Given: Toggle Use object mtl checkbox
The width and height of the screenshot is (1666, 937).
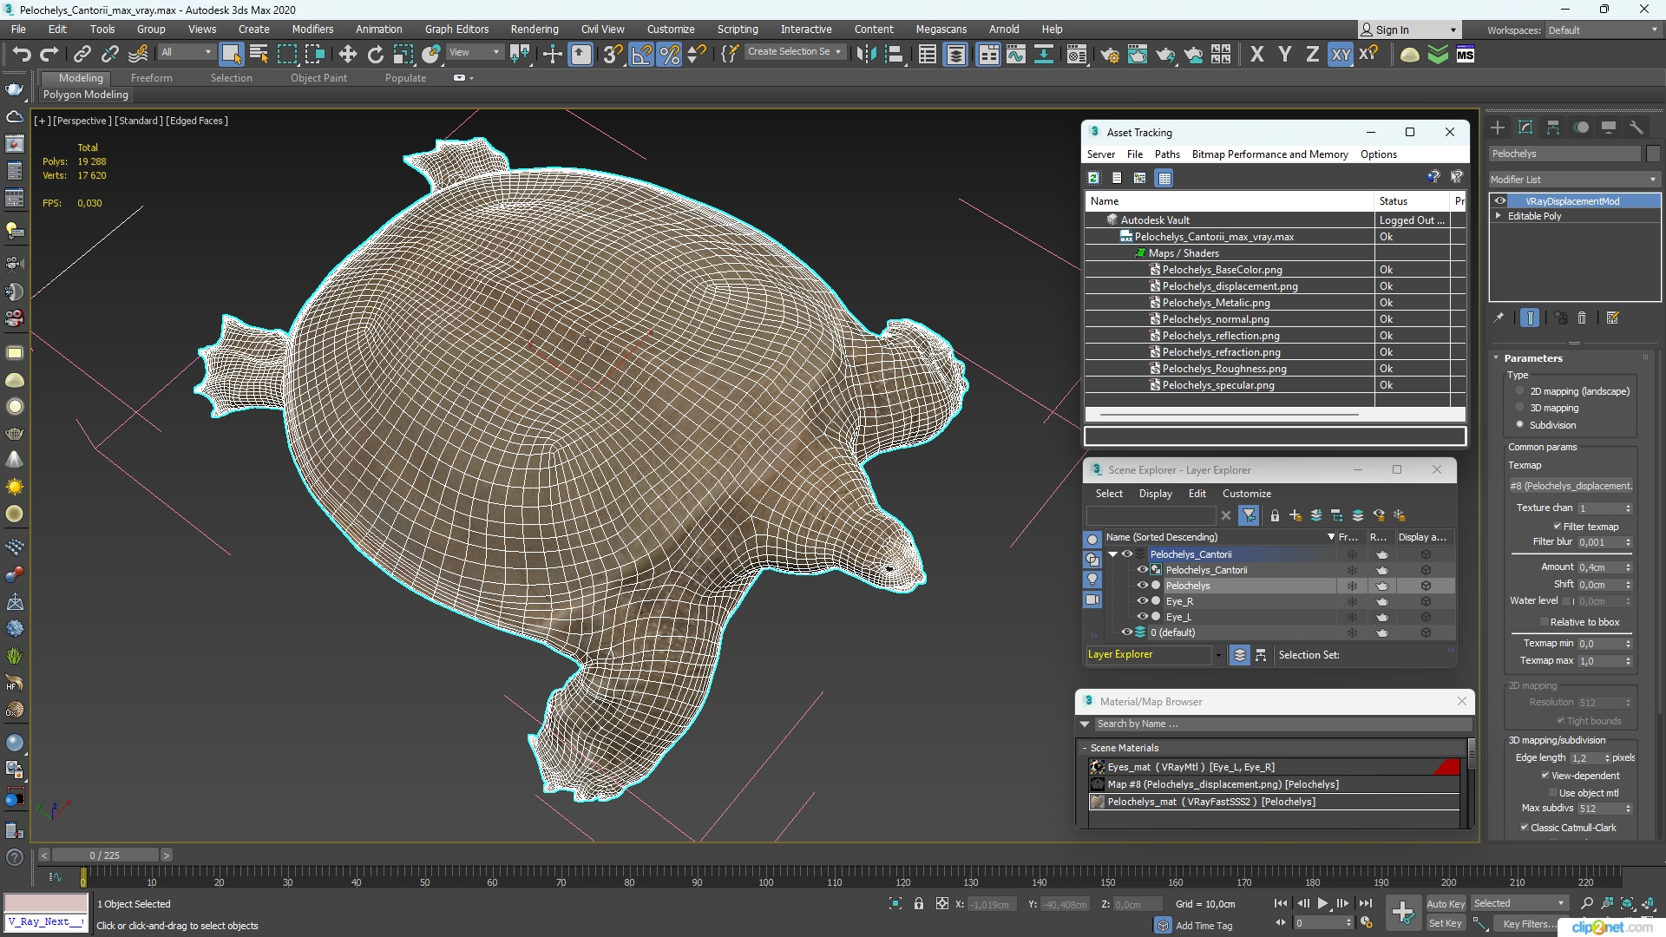Looking at the screenshot, I should tap(1553, 793).
